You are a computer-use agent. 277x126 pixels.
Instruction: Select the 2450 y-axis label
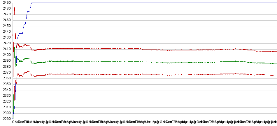click(6, 26)
